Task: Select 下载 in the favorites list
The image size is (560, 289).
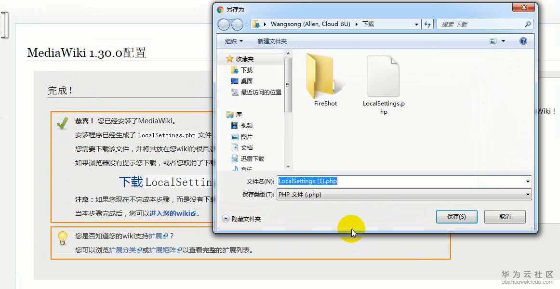Action: (246, 70)
